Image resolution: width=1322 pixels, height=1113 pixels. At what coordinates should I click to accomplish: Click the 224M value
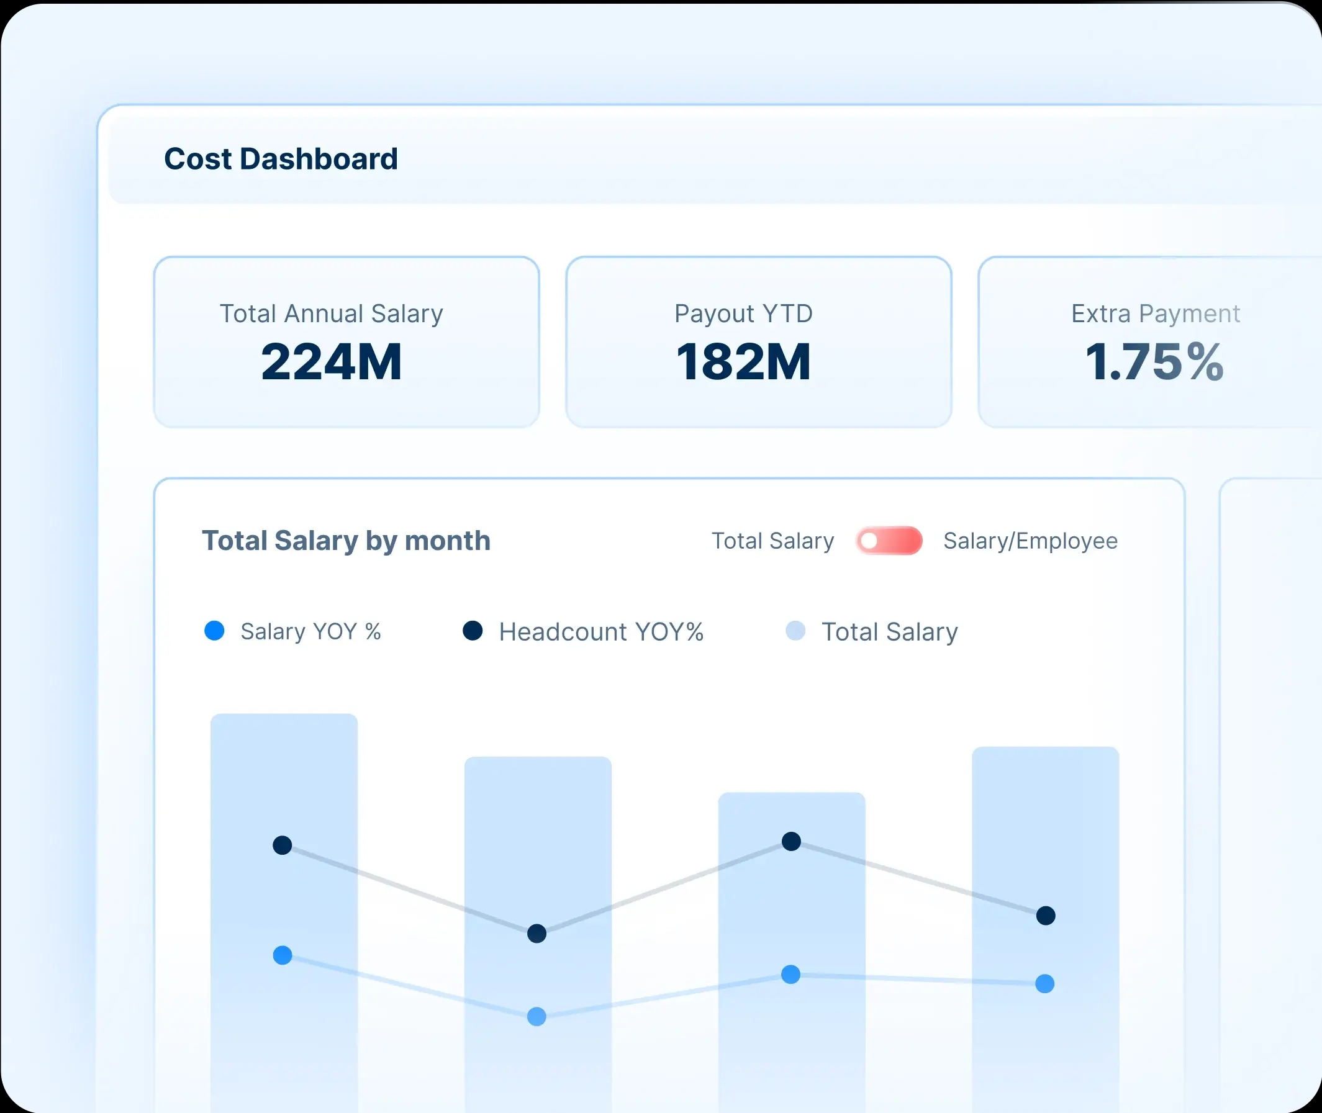coord(332,361)
